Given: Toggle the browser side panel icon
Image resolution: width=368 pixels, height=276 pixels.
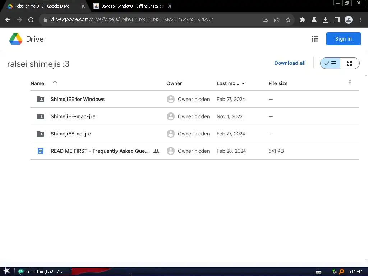Looking at the screenshot, I should [337, 20].
